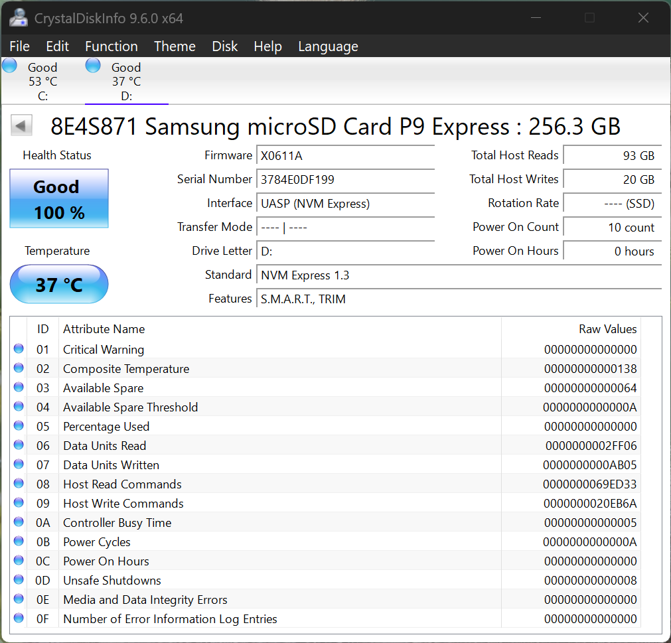The height and width of the screenshot is (643, 671).
Task: Click the 37 °C temperature button
Action: pos(59,285)
